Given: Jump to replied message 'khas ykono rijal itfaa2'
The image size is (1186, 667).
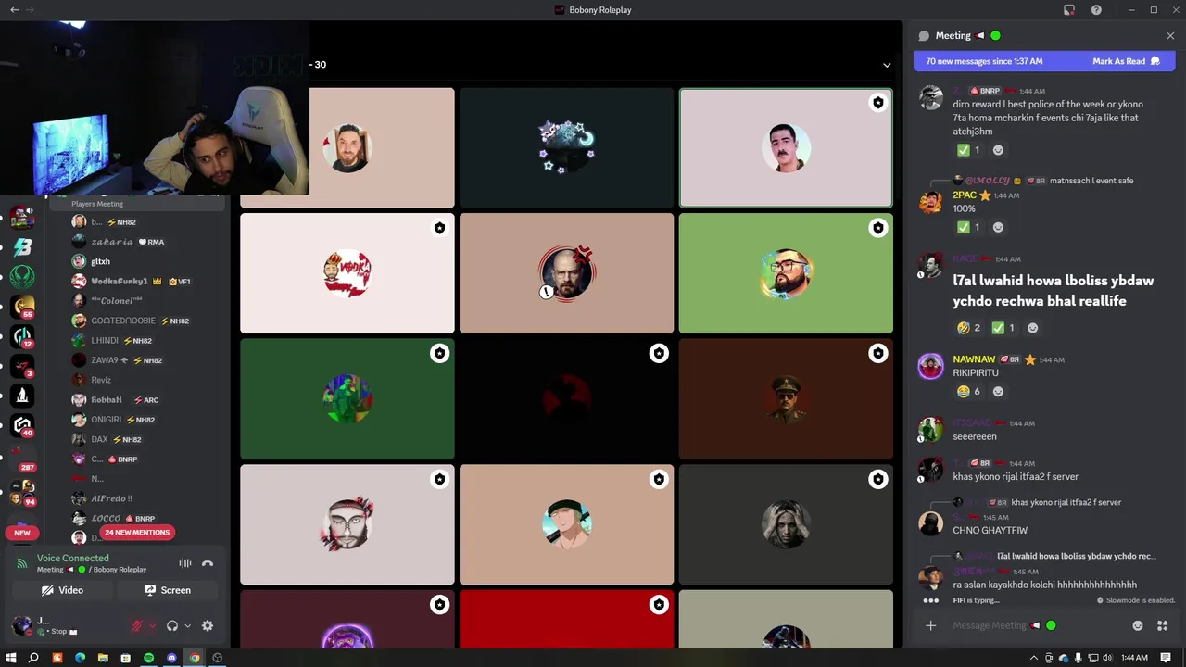Looking at the screenshot, I should click(x=1066, y=502).
